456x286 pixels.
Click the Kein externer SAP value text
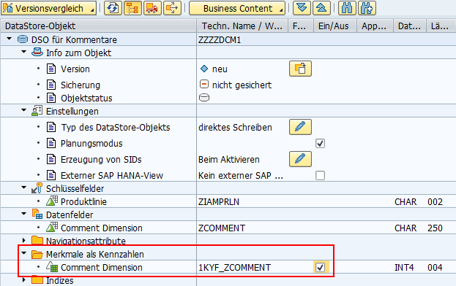[x=241, y=176]
